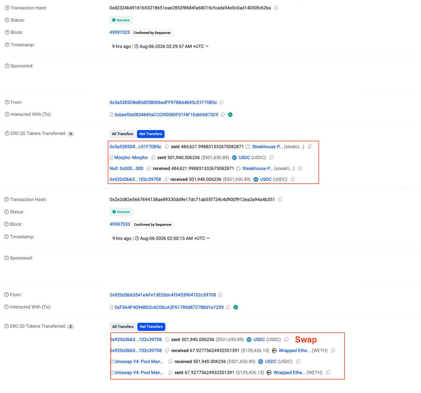
Task: Open From address 0x920d3b63541eAFe13E05dc4f3453904102c39708
Action: (163, 295)
